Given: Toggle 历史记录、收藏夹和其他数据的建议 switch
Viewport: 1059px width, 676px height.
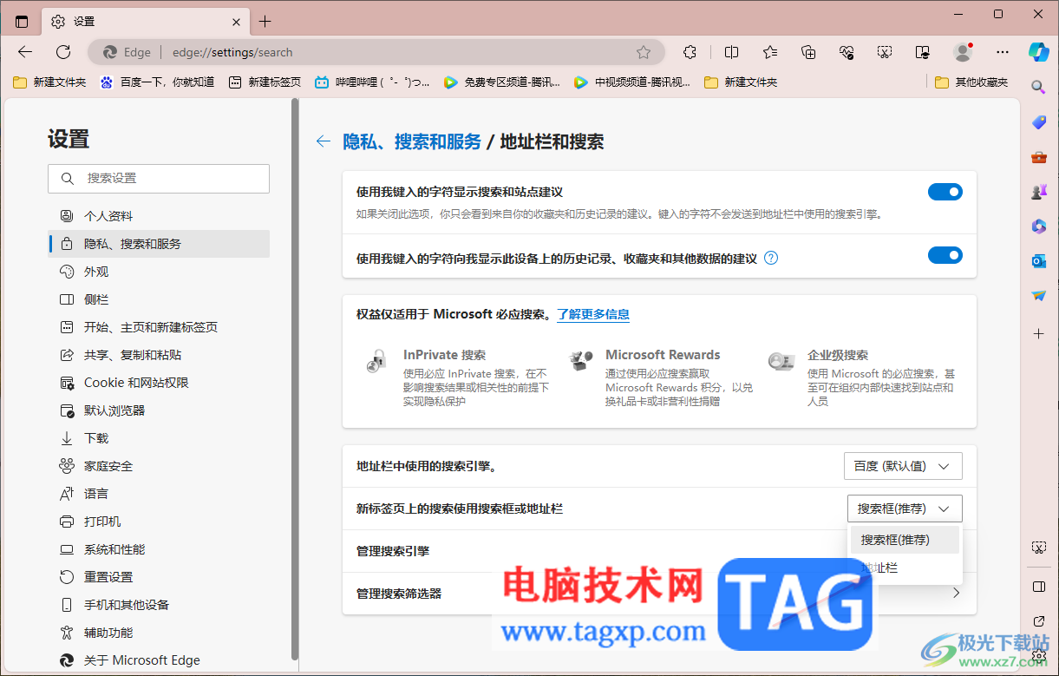Looking at the screenshot, I should pos(945,255).
